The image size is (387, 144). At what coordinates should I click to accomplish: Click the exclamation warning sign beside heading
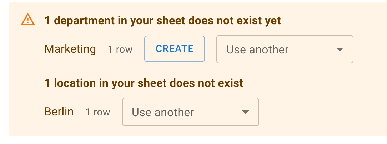[x=27, y=20]
